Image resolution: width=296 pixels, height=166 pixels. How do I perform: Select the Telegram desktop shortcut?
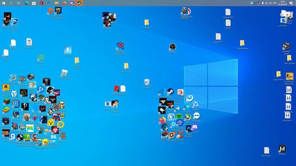click(x=178, y=109)
